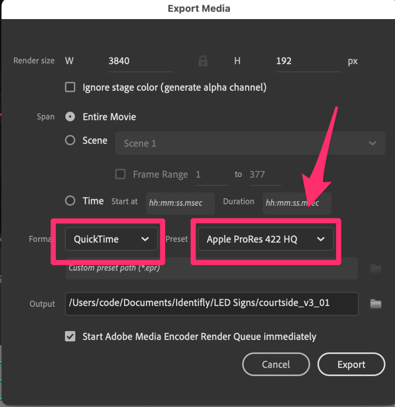Click the Output file path field
The image size is (395, 407).
coord(211,304)
